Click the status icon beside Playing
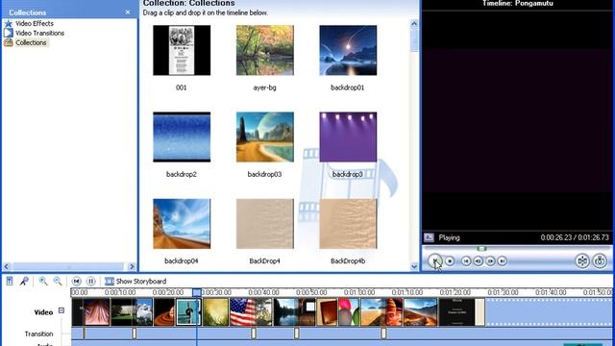Image resolution: width=615 pixels, height=346 pixels. coord(429,237)
